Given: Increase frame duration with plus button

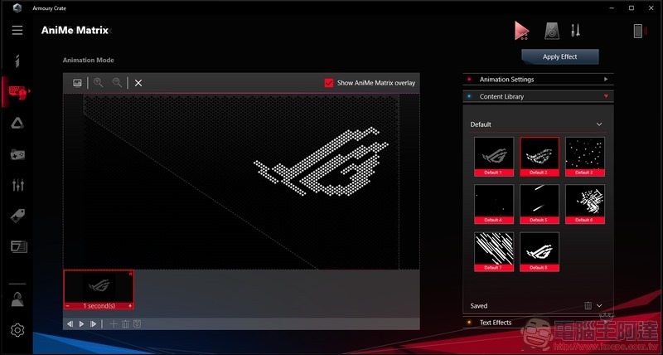Looking at the screenshot, I should (x=130, y=306).
